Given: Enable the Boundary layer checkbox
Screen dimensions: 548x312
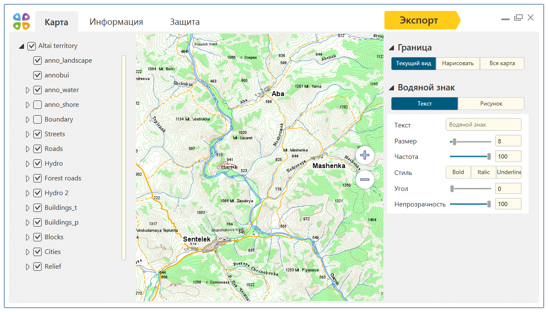Looking at the screenshot, I should [x=37, y=119].
